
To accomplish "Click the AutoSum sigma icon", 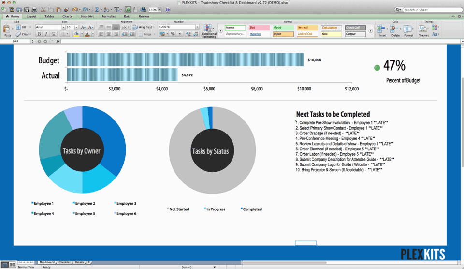I will [x=97, y=10].
